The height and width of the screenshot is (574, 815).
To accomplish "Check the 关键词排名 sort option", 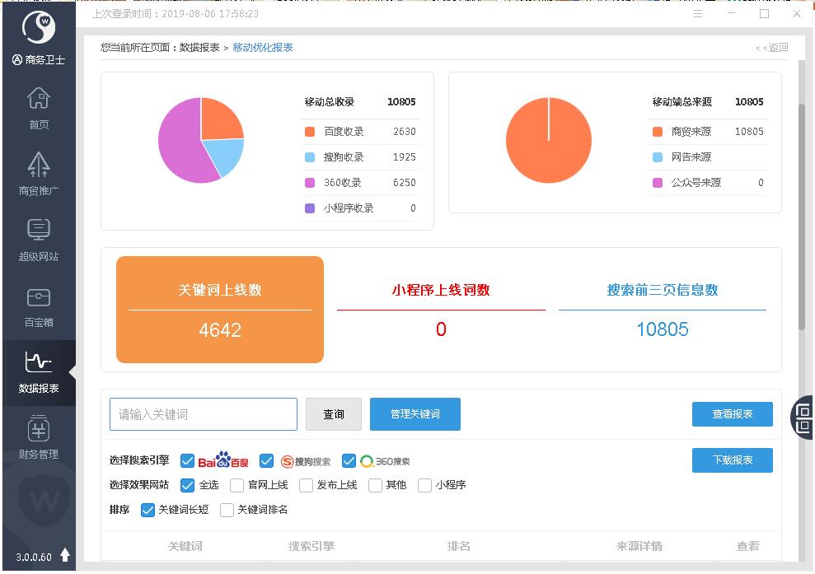I will 227,510.
